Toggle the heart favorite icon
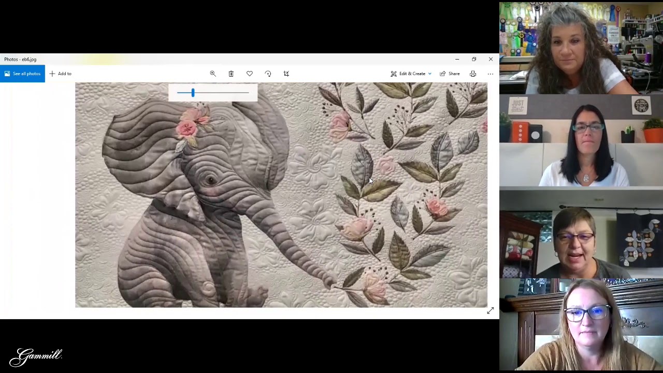This screenshot has height=373, width=663. point(250,74)
